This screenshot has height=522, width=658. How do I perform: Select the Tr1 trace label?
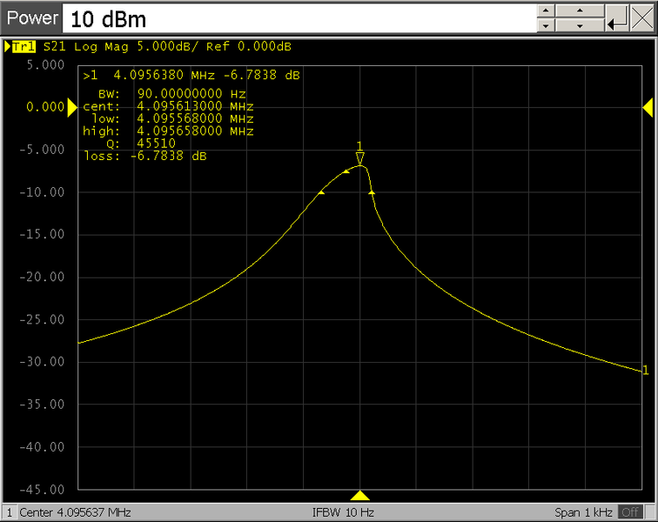[x=23, y=46]
